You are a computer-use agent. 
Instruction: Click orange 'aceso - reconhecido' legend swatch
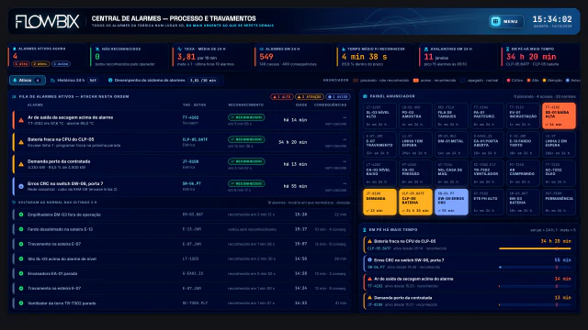(416, 80)
